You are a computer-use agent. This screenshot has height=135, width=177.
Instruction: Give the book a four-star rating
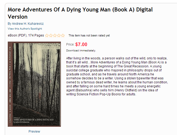[x=59, y=35]
